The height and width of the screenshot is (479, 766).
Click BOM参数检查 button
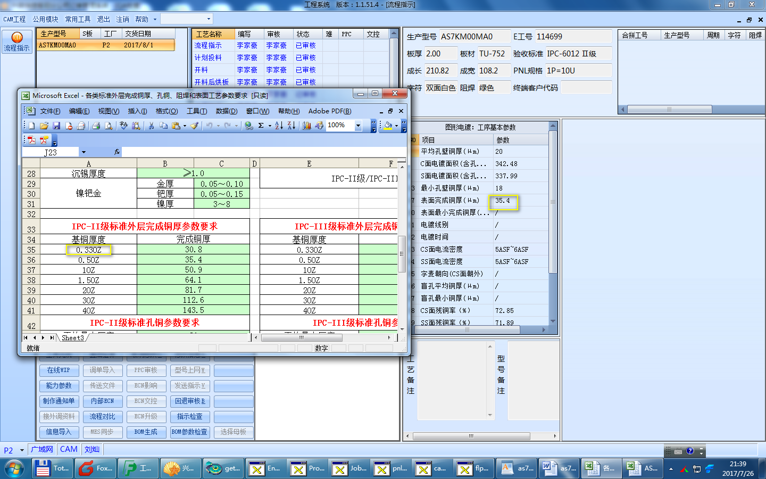tap(190, 432)
